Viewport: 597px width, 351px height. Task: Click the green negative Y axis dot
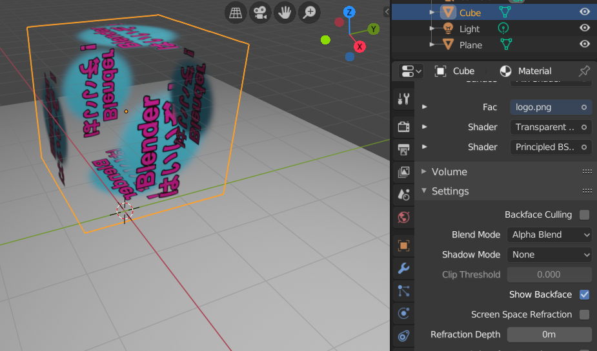[x=325, y=40]
